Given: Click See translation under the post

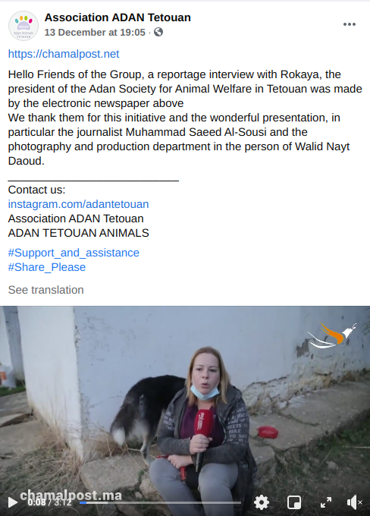Looking at the screenshot, I should tap(46, 290).
